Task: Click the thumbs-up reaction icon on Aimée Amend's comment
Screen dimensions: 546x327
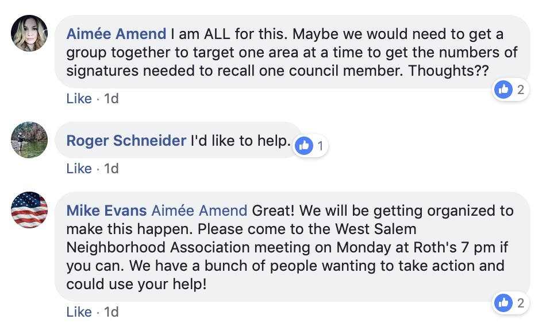Action: point(503,89)
